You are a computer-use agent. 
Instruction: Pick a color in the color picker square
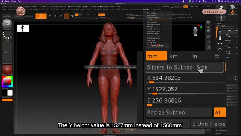pos(7,82)
